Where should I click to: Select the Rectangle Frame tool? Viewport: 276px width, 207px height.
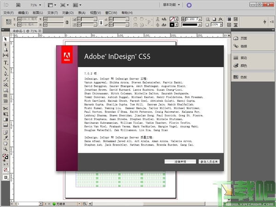(x=5, y=85)
